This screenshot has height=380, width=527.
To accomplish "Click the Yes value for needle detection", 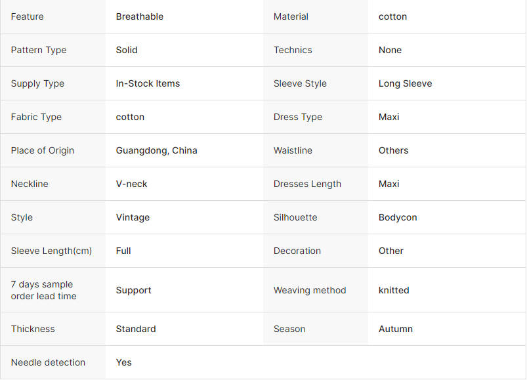I will point(123,362).
